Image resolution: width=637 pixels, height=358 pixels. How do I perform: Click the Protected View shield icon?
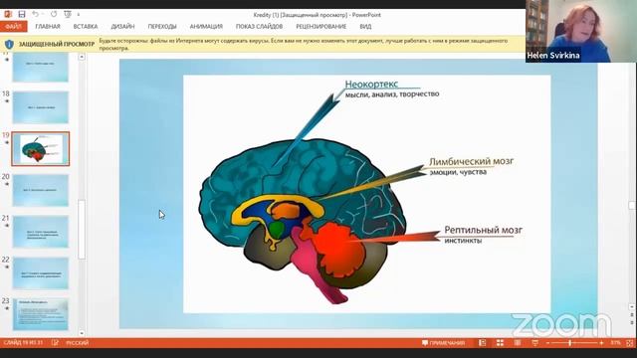click(9, 44)
